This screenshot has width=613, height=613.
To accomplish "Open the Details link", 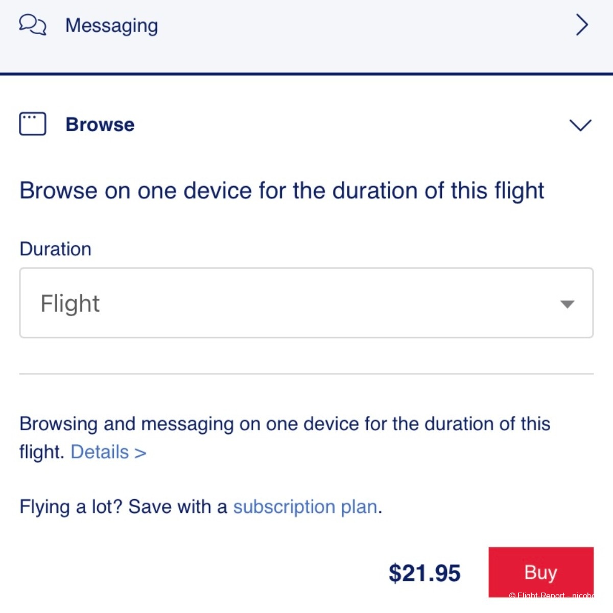I will click(x=108, y=452).
